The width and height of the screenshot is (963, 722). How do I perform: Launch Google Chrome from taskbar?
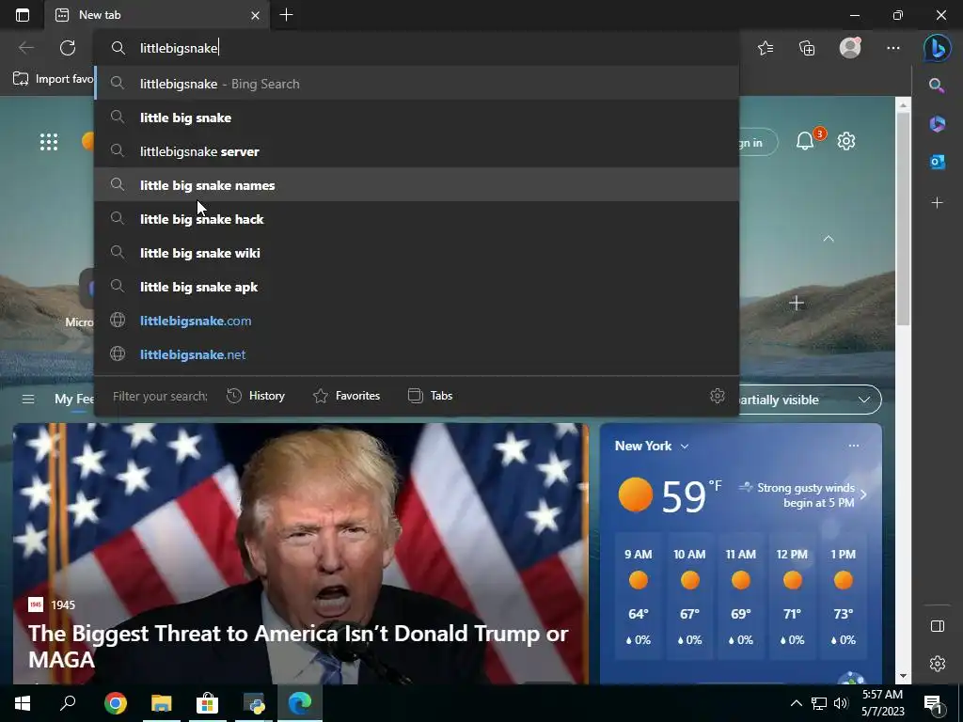tap(115, 703)
